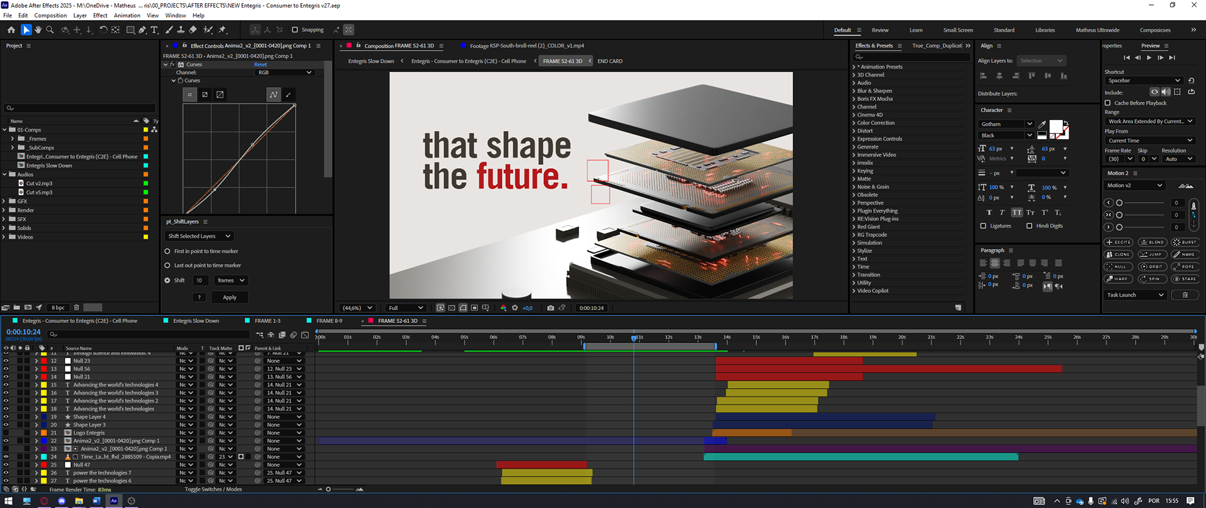Toggle transparency grid in composition viewer
This screenshot has height=508, width=1206.
pos(452,308)
